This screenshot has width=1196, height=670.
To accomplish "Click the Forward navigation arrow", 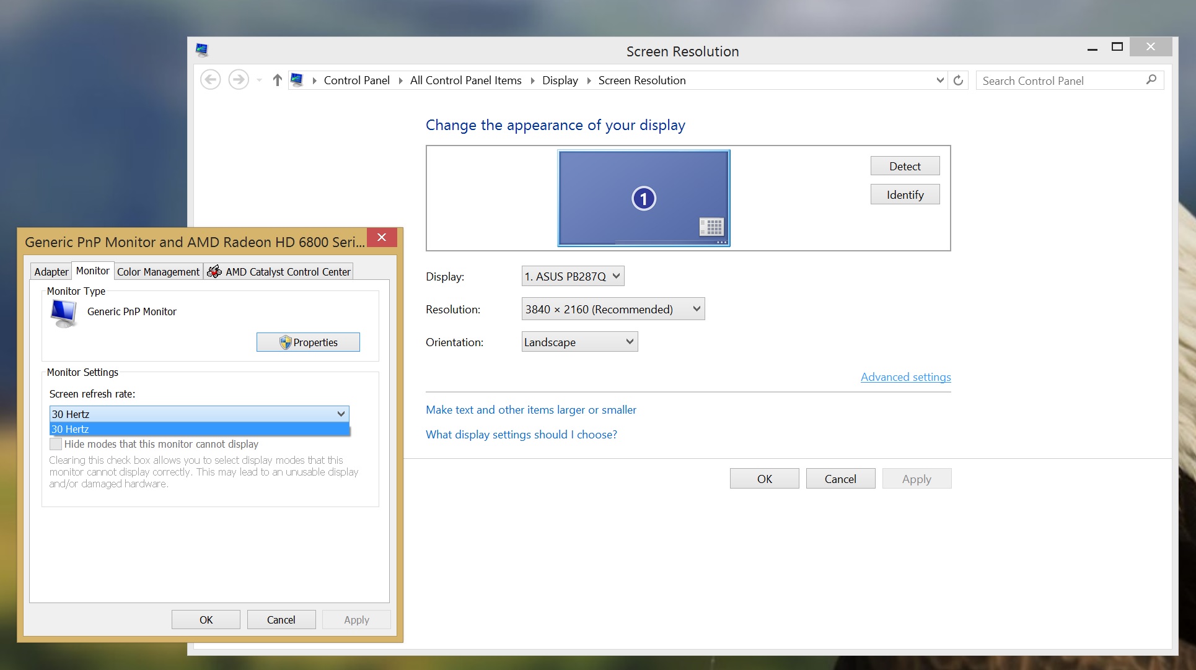I will click(x=239, y=80).
